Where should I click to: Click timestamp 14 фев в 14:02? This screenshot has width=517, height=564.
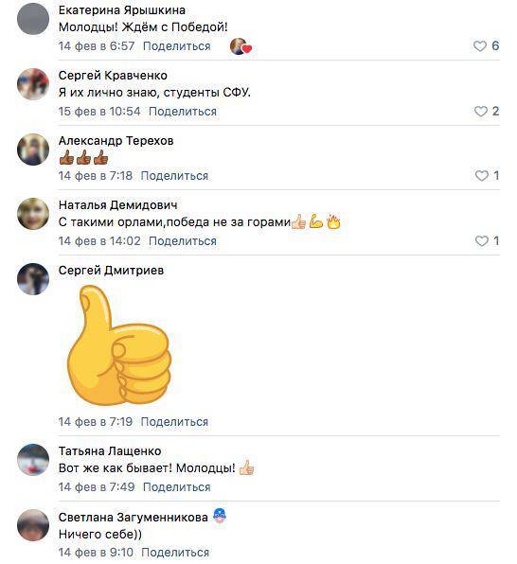point(99,241)
